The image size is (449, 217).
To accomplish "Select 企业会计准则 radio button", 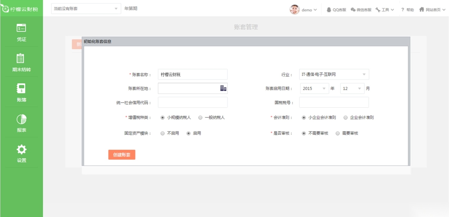I will 345,117.
